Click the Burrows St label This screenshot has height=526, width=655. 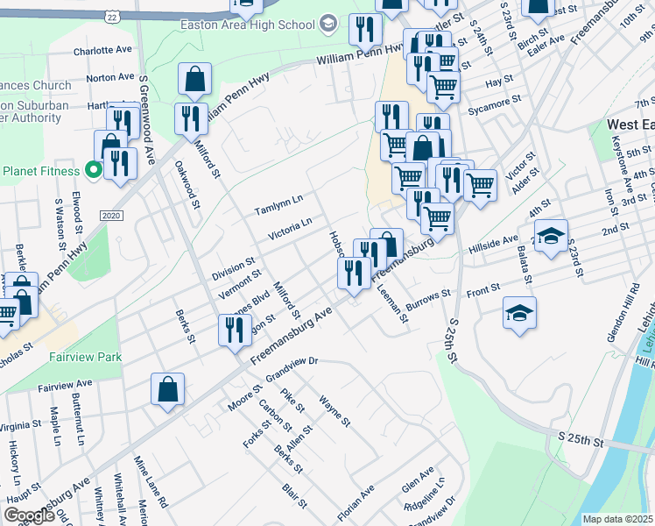[x=428, y=300]
